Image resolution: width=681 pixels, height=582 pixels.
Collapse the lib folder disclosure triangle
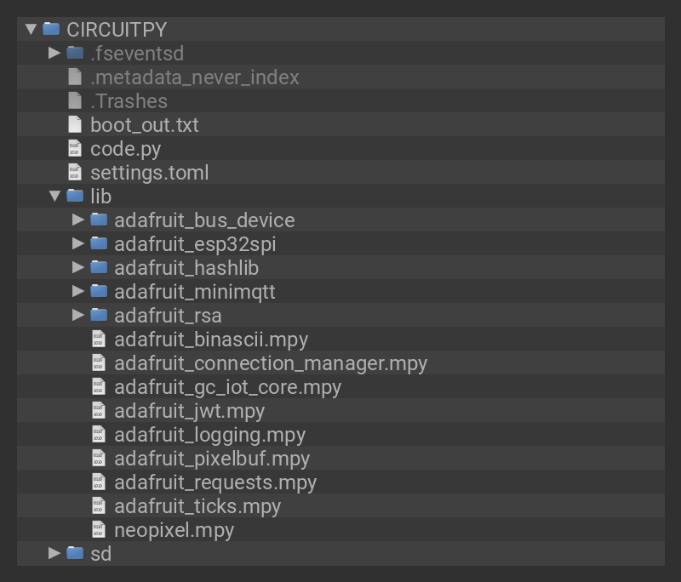point(54,196)
